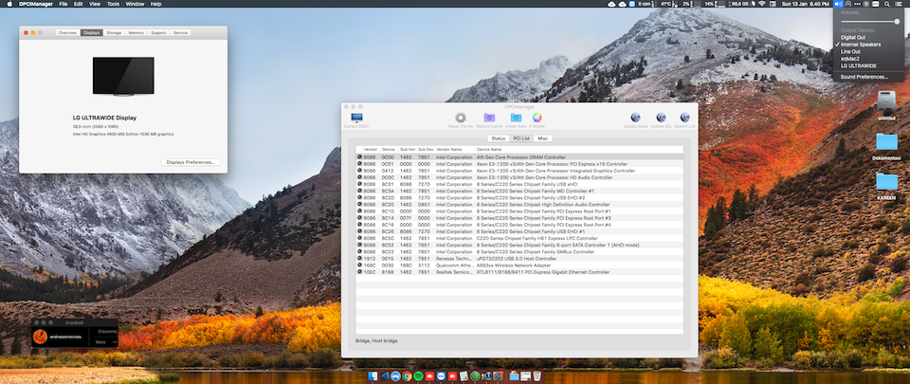This screenshot has height=384, width=910.
Task: Select LG ULTRAWIDE as the audio output
Action: pos(859,66)
